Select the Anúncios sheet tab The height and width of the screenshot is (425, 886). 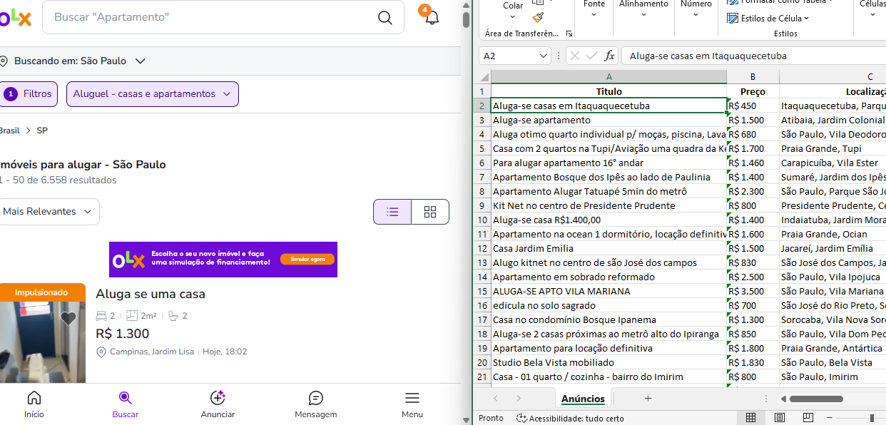[x=583, y=399]
